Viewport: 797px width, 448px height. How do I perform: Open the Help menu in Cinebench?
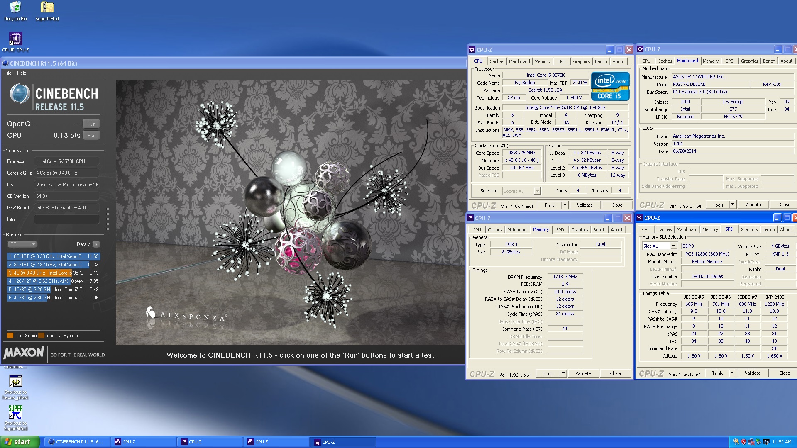coord(22,73)
